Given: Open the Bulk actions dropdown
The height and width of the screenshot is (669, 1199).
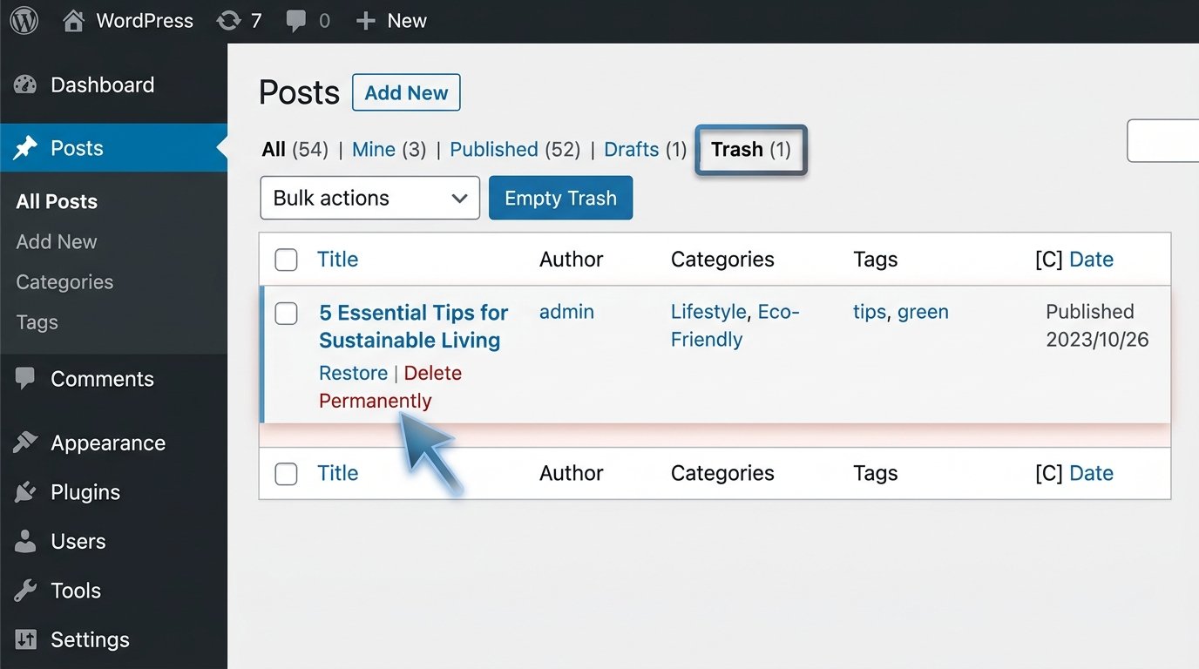Looking at the screenshot, I should (x=370, y=198).
